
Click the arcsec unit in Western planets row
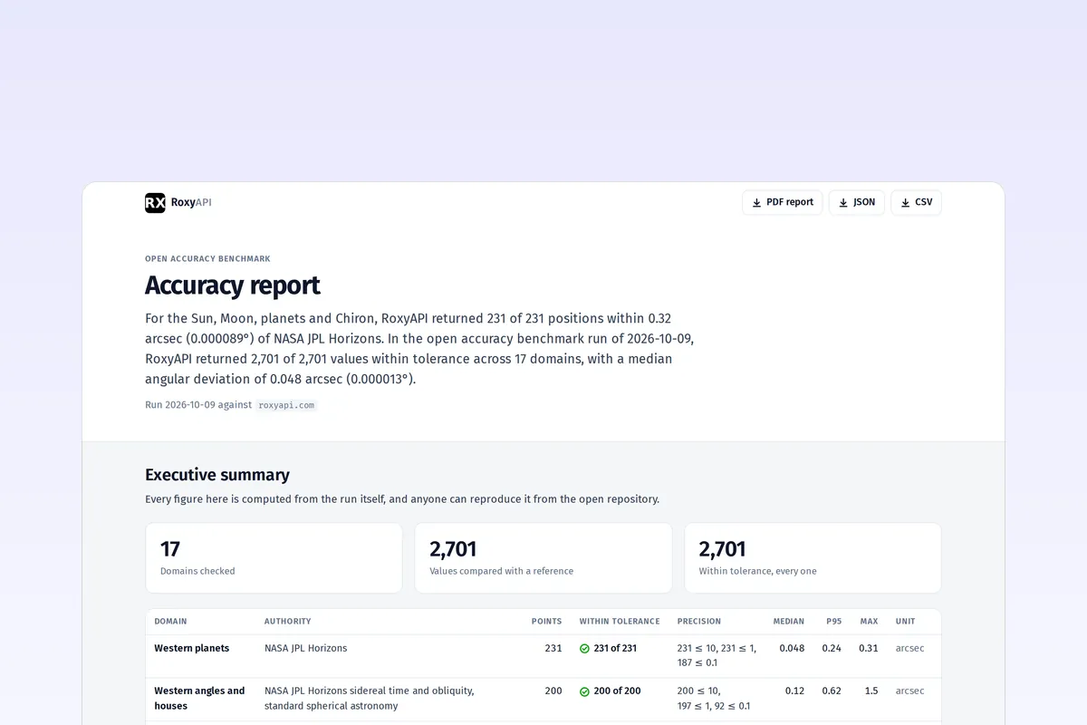pyautogui.click(x=910, y=649)
